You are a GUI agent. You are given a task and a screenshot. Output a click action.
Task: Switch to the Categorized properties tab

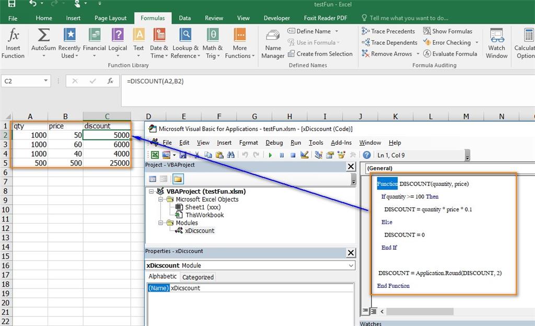198,277
